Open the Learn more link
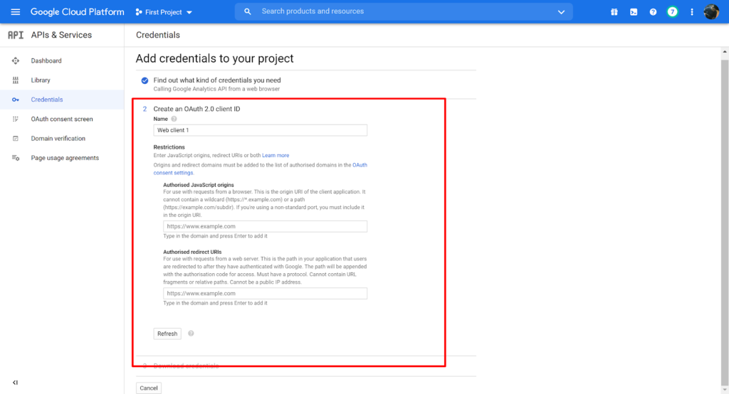Image resolution: width=729 pixels, height=394 pixels. point(276,156)
